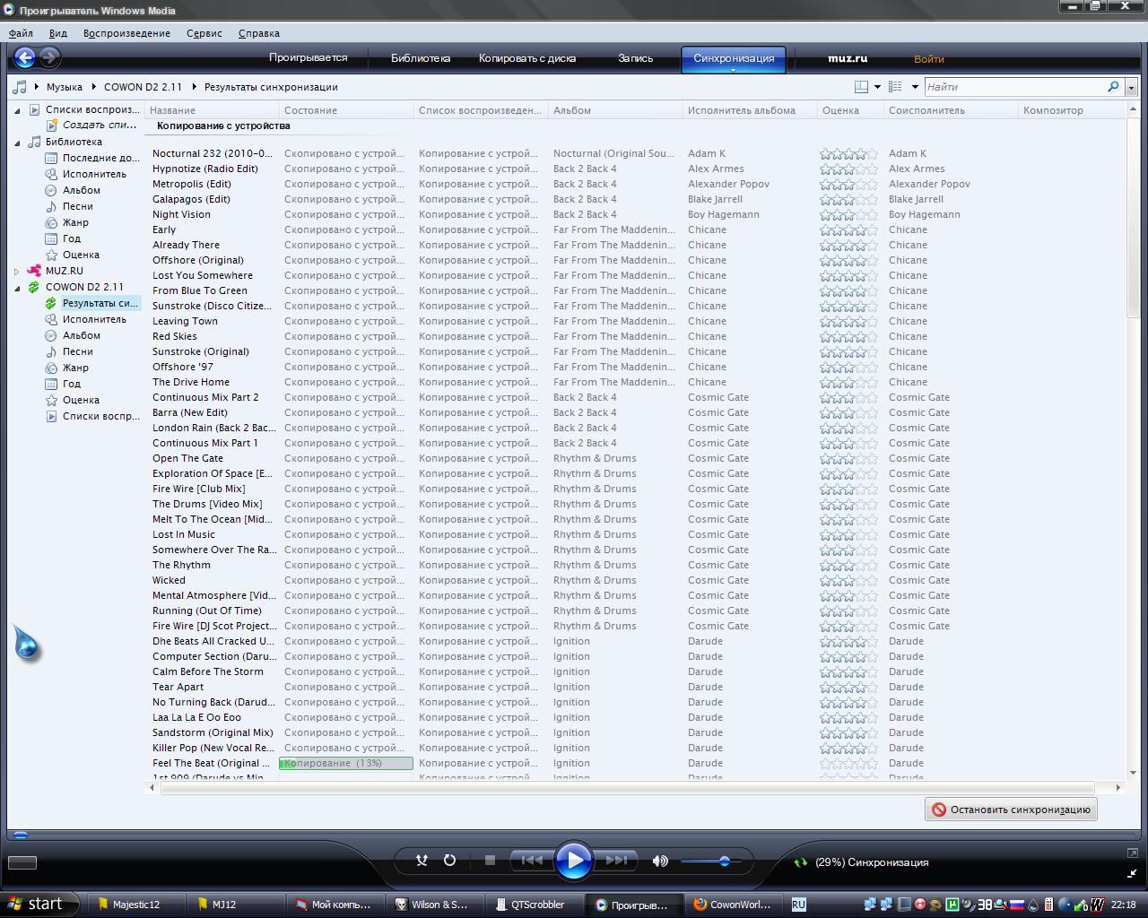This screenshot has height=918, width=1148.
Task: Toggle shuffle playback mode
Action: tap(422, 861)
